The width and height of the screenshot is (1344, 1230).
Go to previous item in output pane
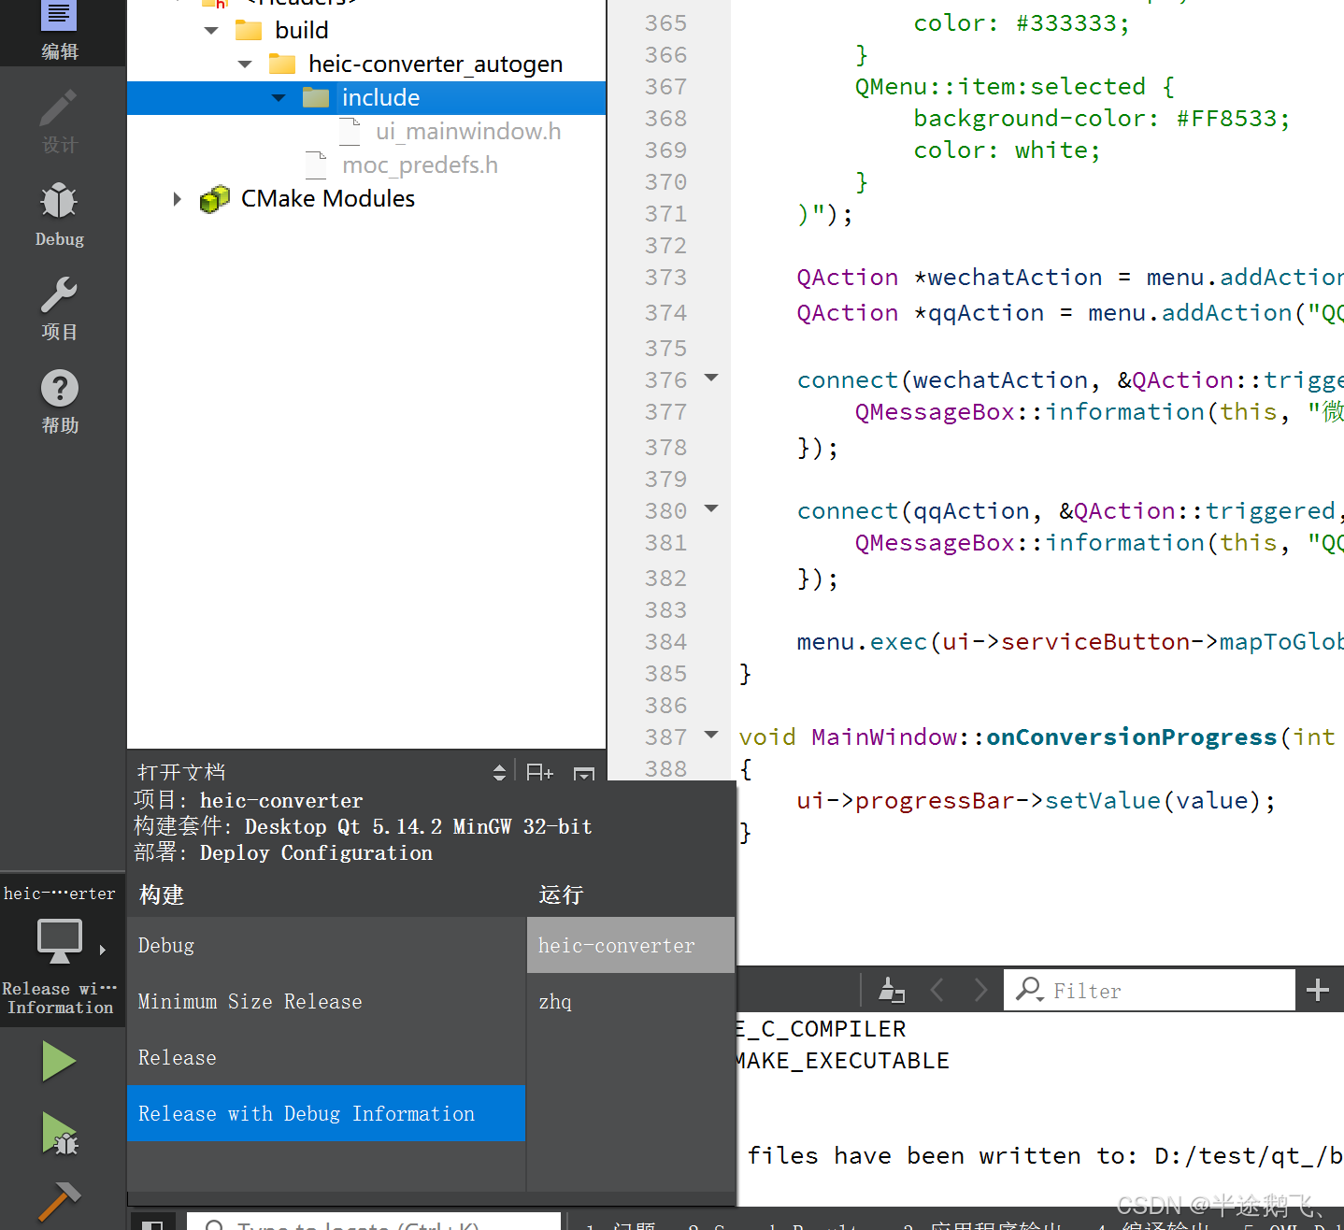[x=937, y=990]
